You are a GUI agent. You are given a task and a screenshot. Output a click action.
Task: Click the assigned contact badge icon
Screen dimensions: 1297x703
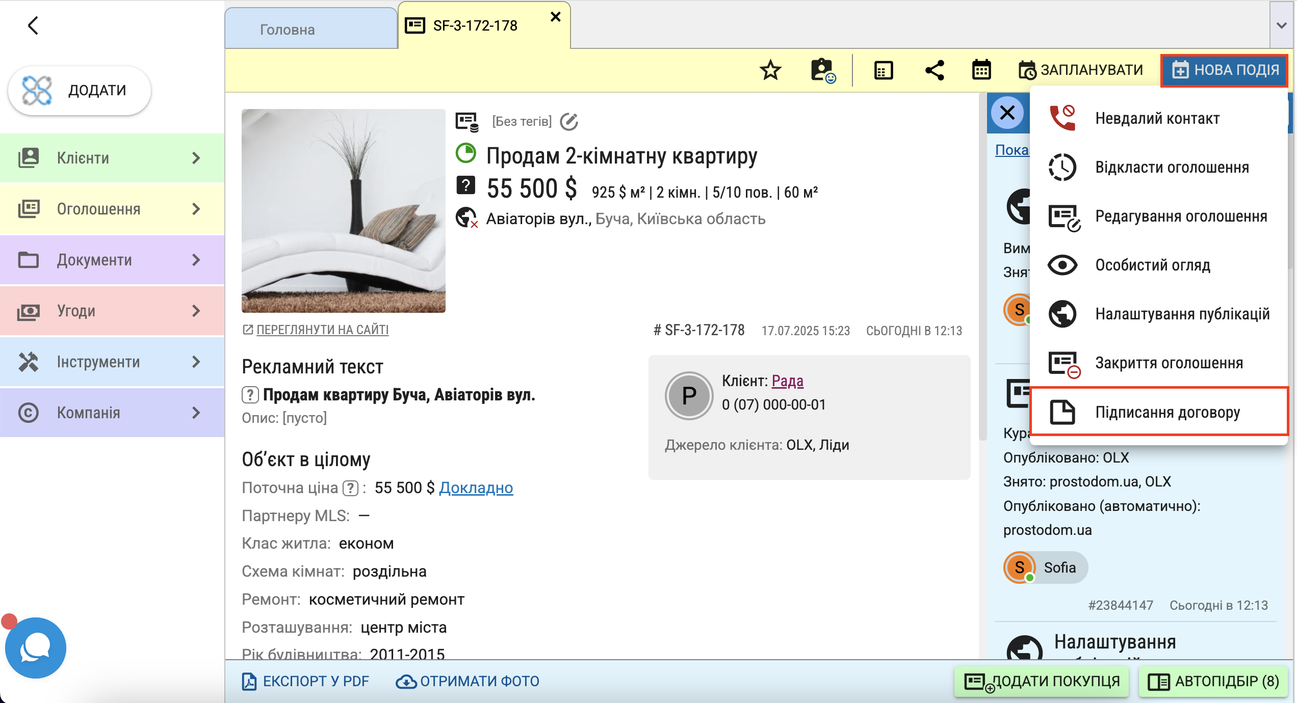pyautogui.click(x=822, y=70)
